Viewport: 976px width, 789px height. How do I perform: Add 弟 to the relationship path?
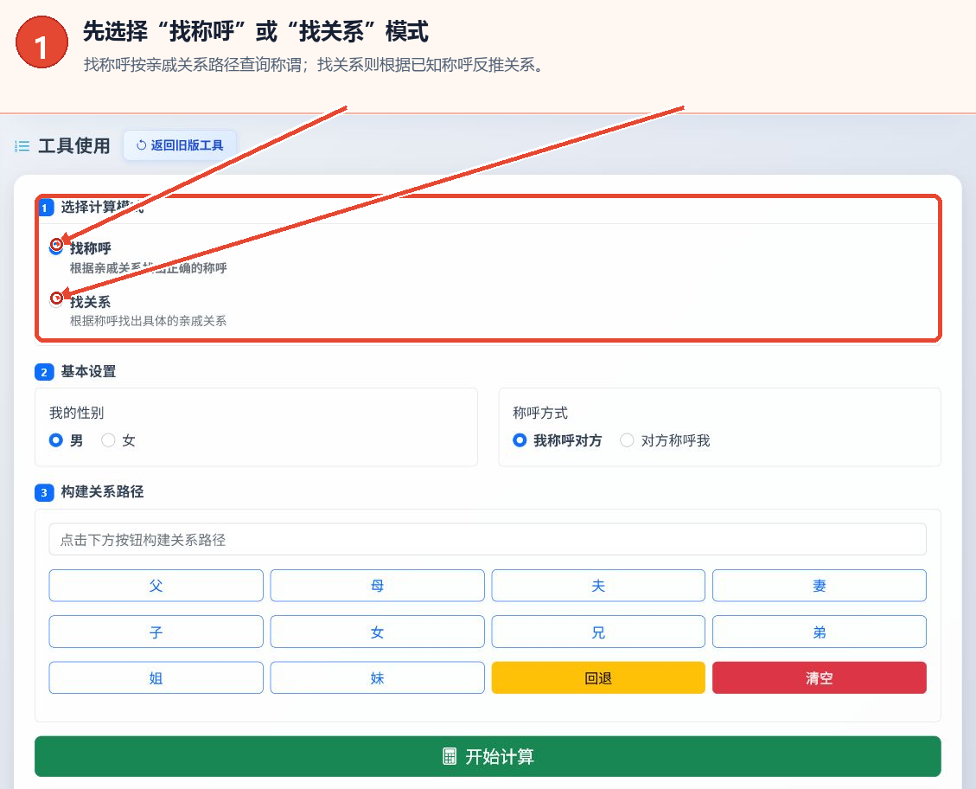[820, 632]
